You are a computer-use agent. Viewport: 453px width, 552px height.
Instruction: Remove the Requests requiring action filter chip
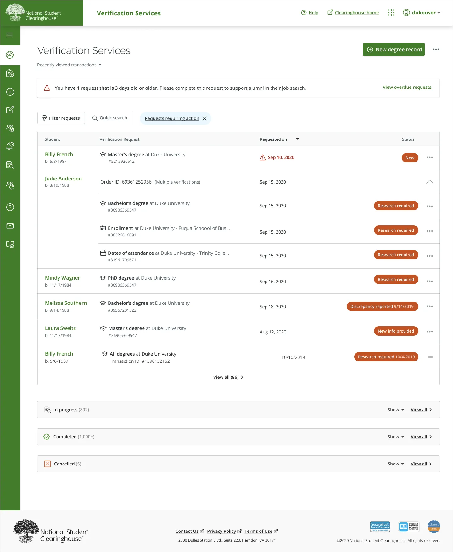(204, 118)
